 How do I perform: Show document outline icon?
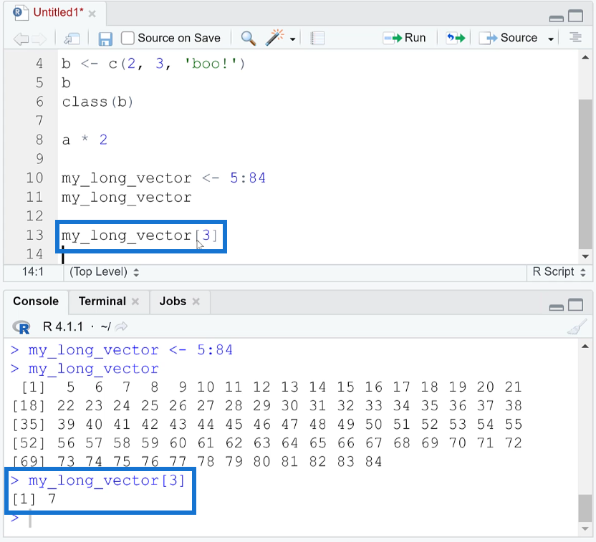[x=575, y=38]
